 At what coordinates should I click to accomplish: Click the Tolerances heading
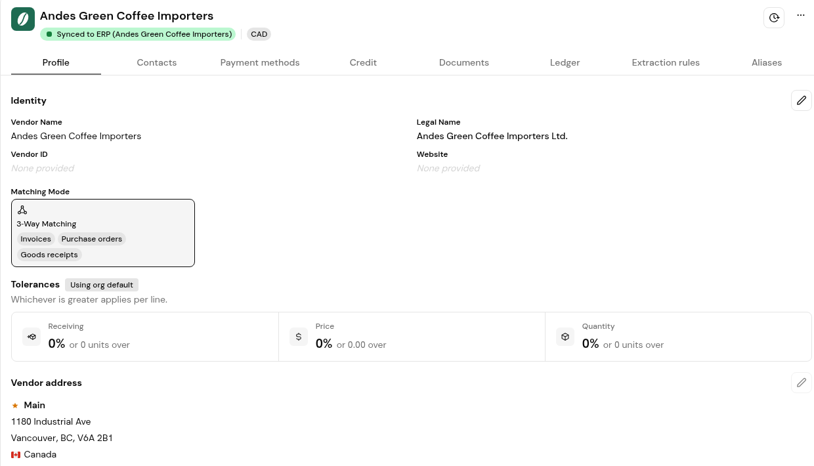(x=35, y=284)
